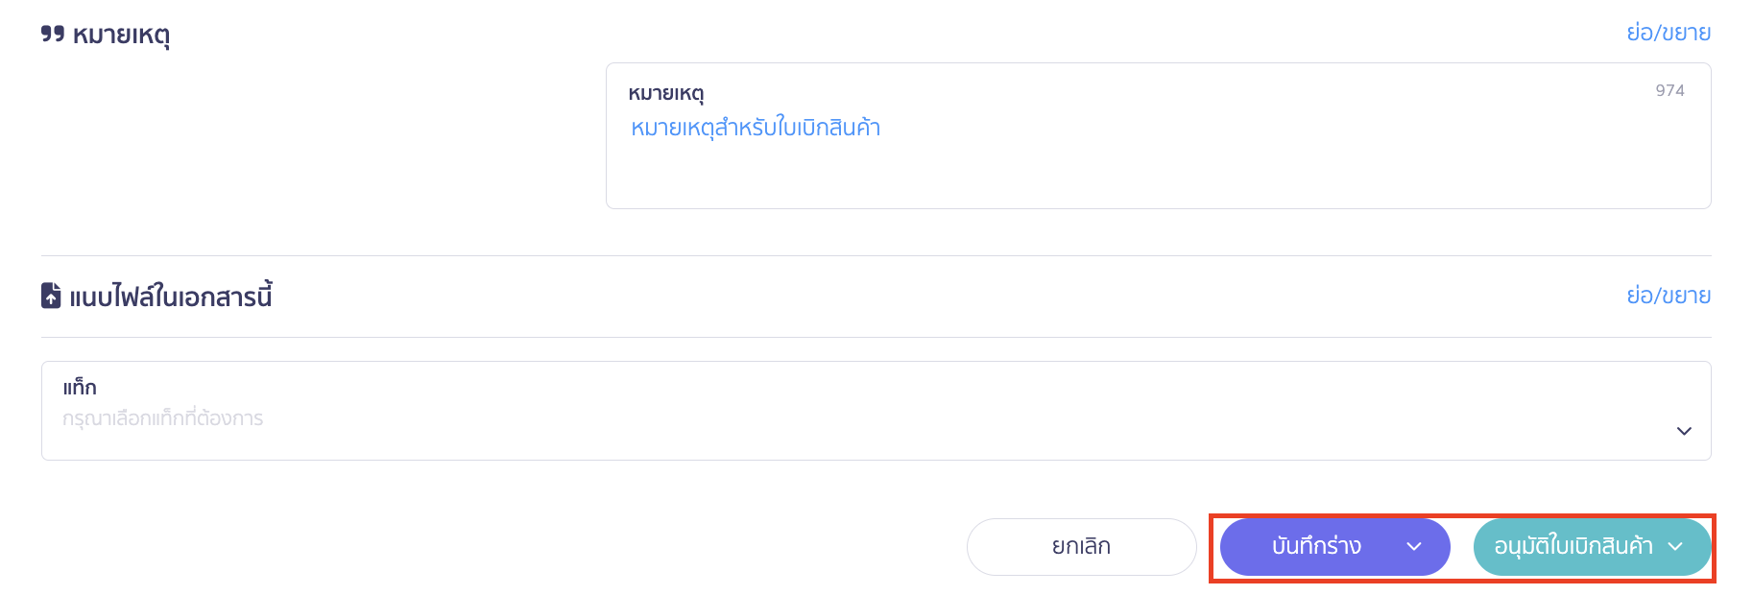Approve the requisition with อนุมัติใบเบิกสินค้า
Viewport: 1753px width, 595px height.
click(x=1574, y=547)
